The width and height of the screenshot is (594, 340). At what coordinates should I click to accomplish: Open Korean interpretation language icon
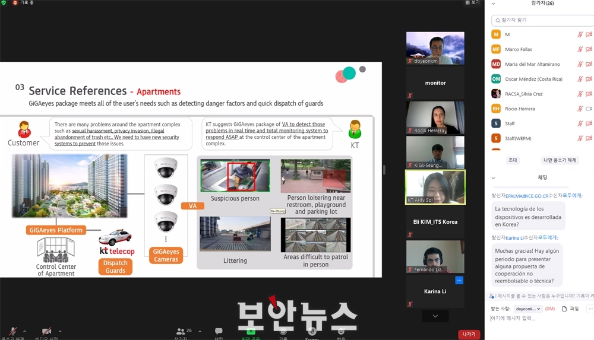tap(312, 331)
